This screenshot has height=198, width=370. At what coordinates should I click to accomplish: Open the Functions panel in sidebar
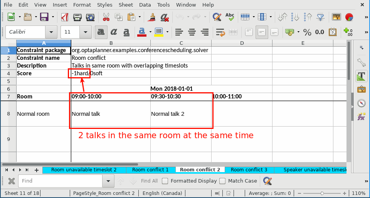[361, 116]
